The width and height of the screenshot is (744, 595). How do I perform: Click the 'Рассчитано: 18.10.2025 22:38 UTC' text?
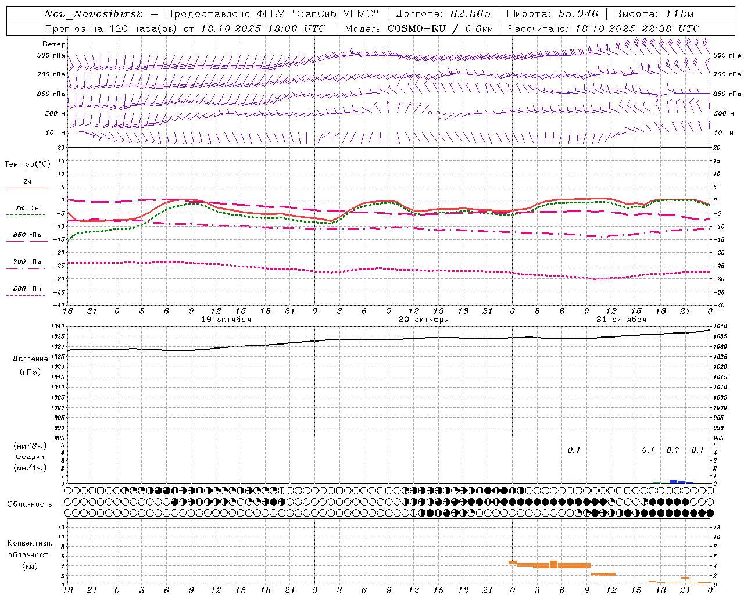603,28
